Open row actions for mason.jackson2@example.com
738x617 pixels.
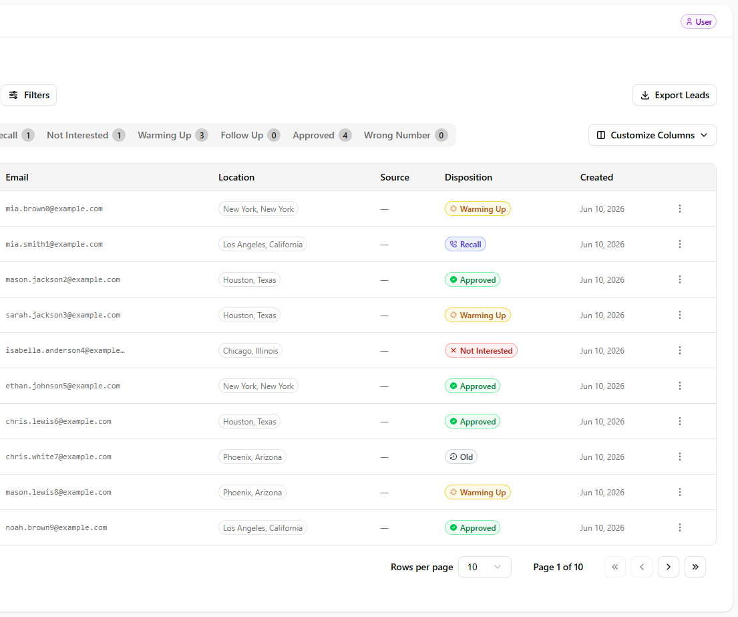click(x=680, y=279)
